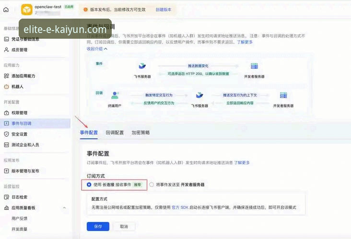
Task: Click 立即返回响应内容 label in diagram
Action: 240,103
